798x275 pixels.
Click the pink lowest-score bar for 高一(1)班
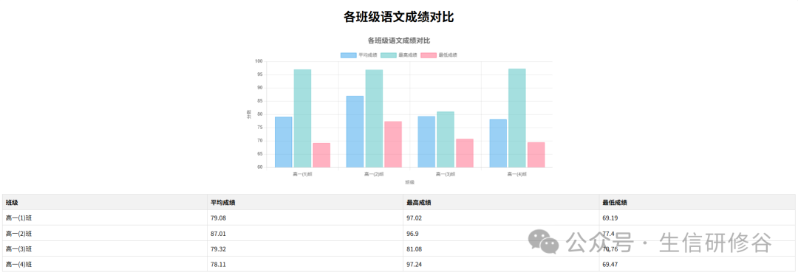tap(321, 156)
